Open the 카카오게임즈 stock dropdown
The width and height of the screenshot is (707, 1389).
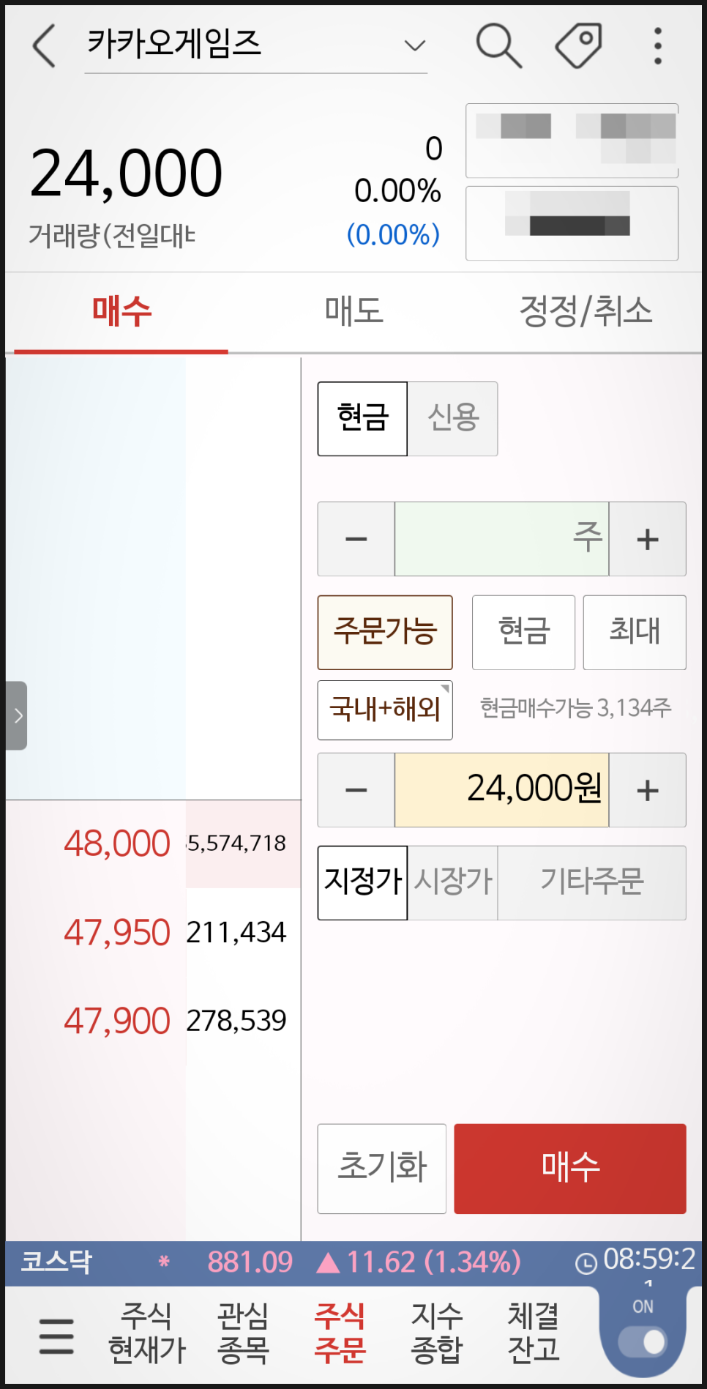pos(255,45)
